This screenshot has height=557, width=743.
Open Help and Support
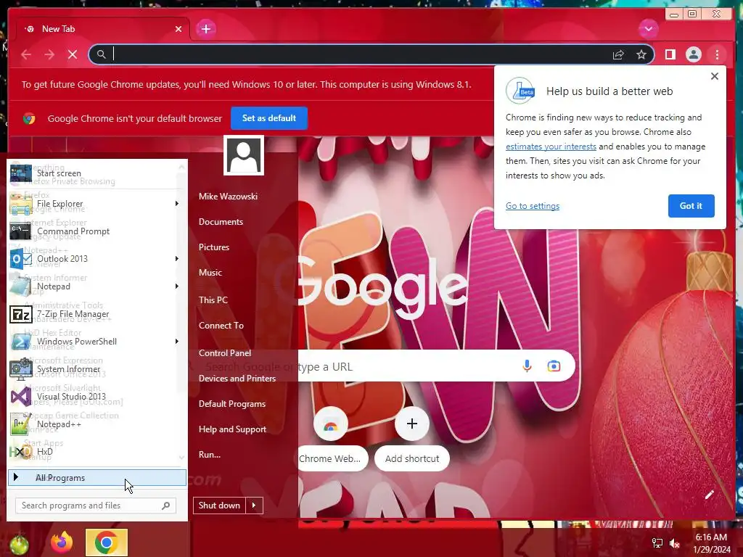click(x=233, y=429)
